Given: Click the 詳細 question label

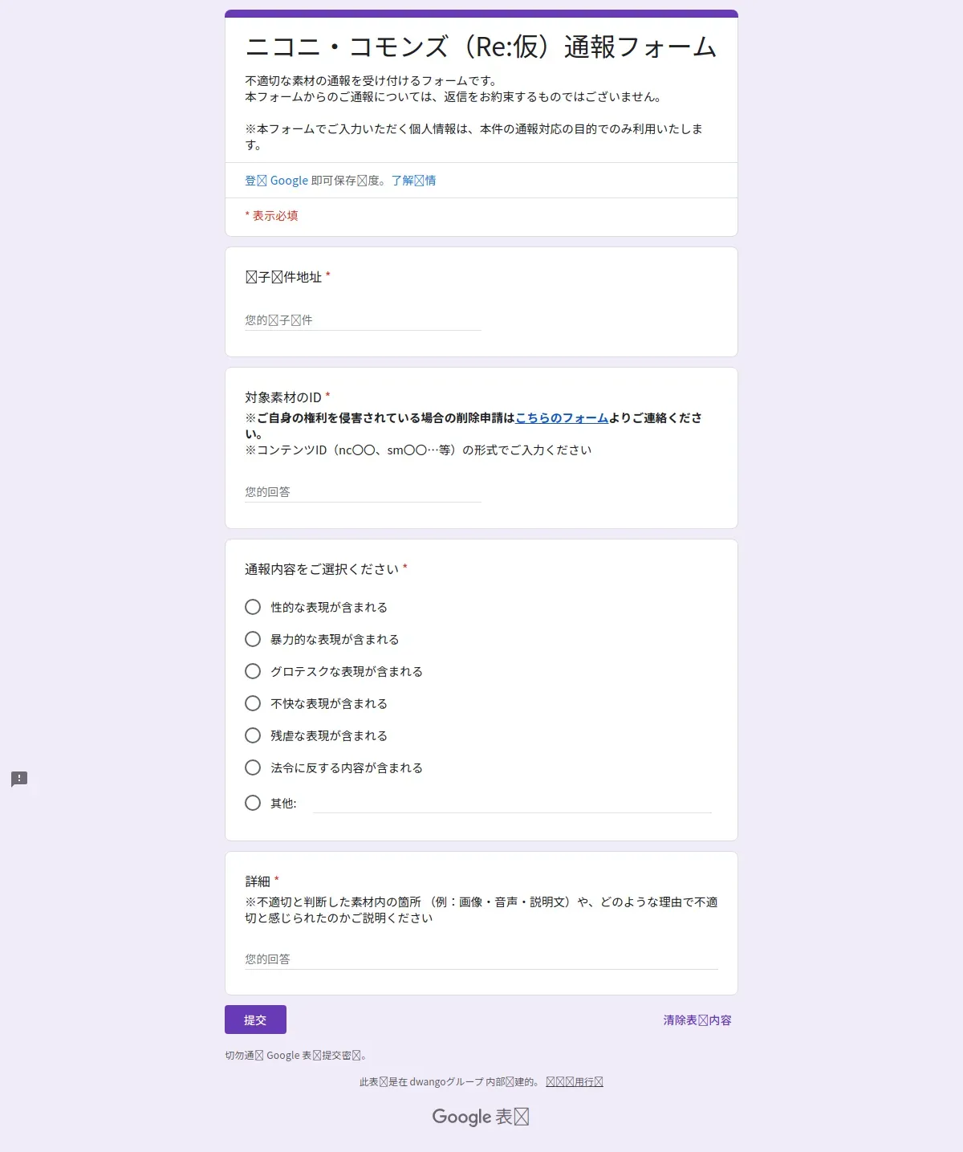Looking at the screenshot, I should (x=258, y=881).
